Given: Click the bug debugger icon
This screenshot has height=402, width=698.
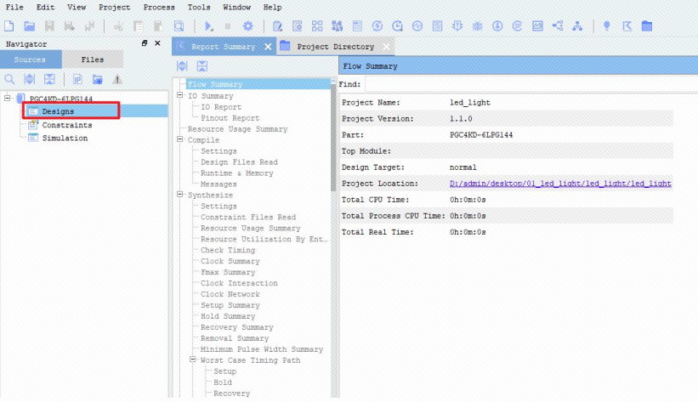Looking at the screenshot, I should coord(477,26).
